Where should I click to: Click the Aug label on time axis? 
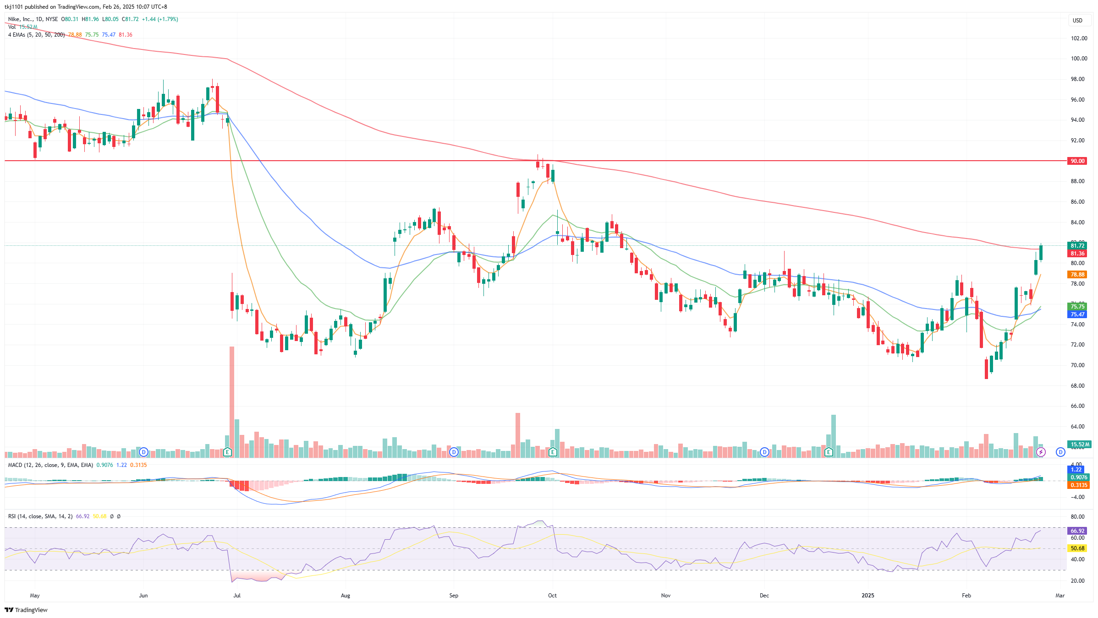(346, 596)
